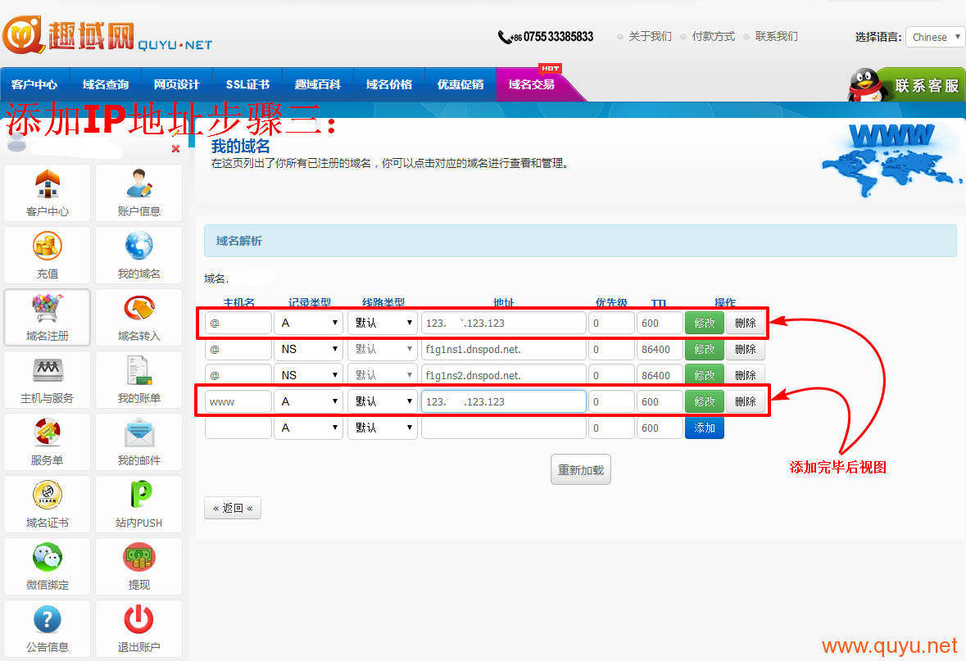Open 域名价格 nav tab

tap(389, 84)
